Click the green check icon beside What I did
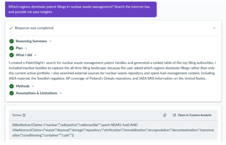Screen dimensions: 226x145 coord(12,55)
